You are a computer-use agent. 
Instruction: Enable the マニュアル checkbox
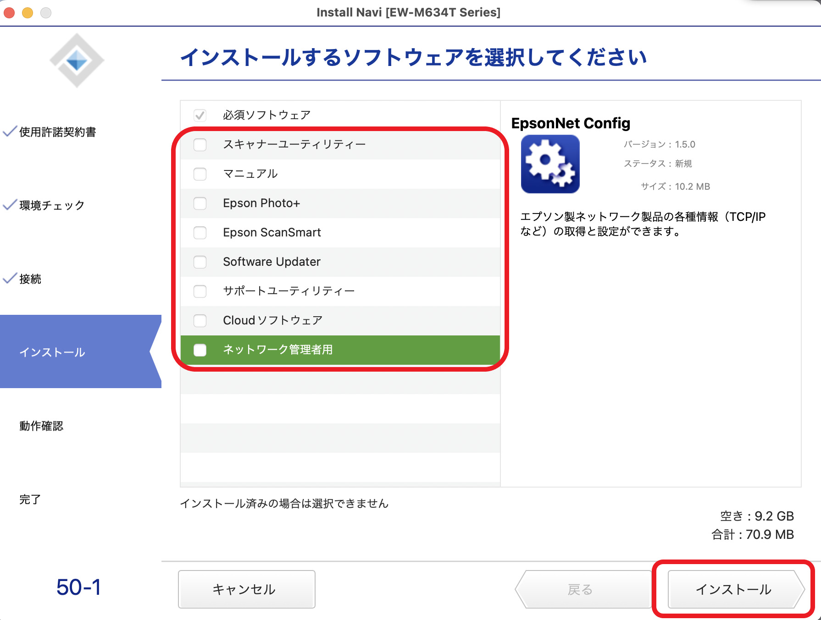(200, 174)
